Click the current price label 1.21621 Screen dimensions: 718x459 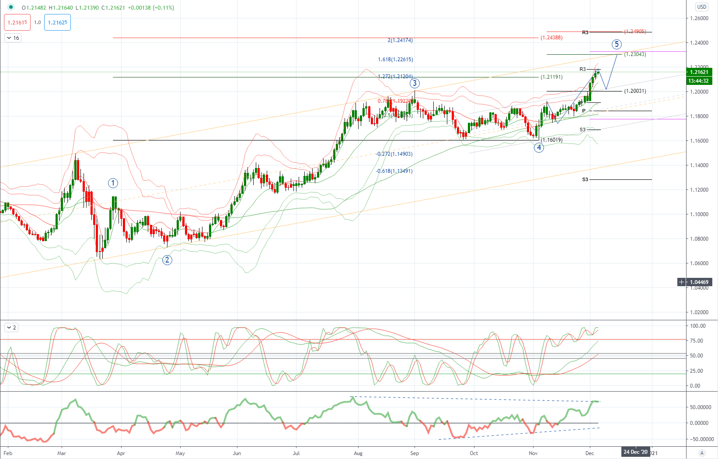point(699,72)
